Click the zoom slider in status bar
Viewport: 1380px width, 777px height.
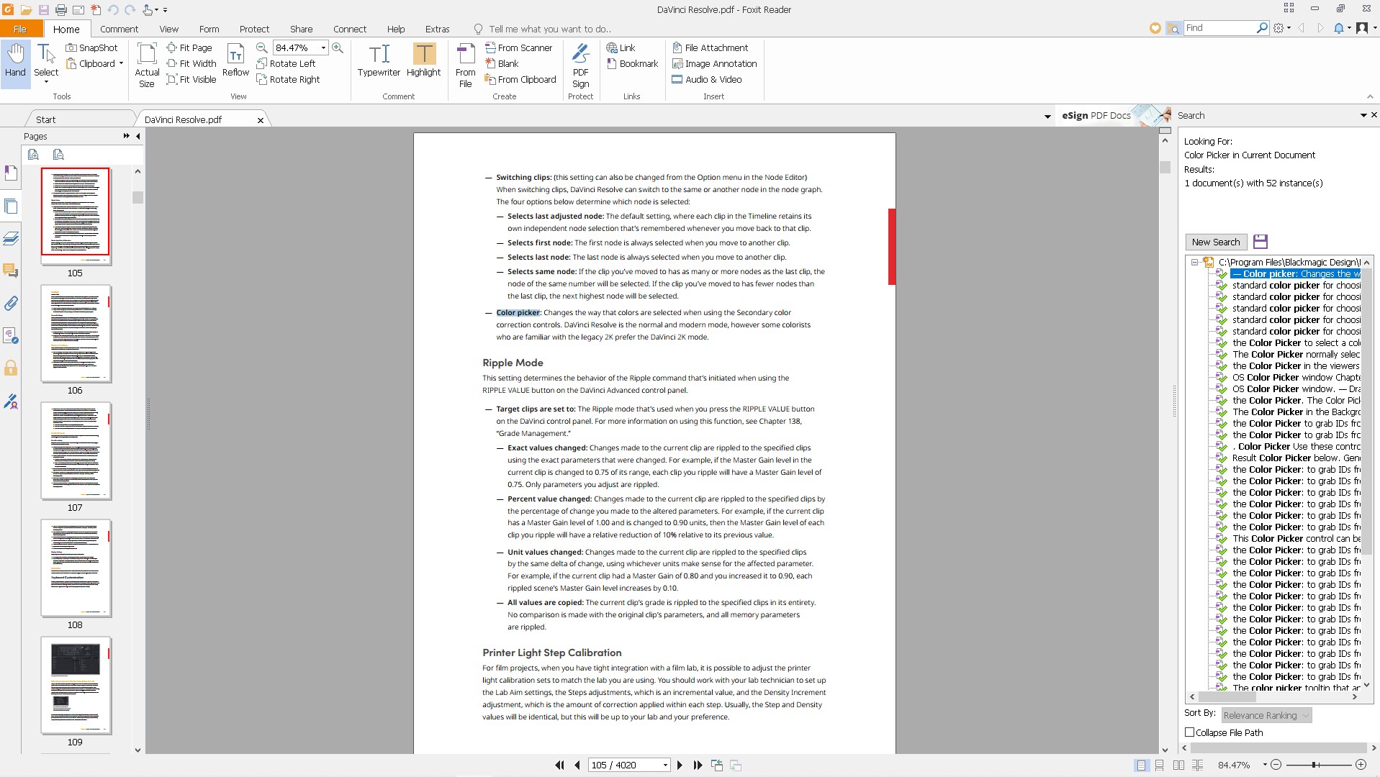1315,765
